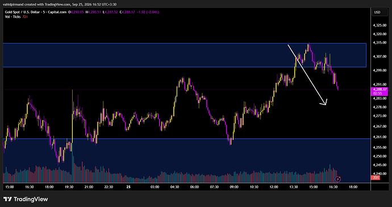392x207 pixels.
Task: Click the 4,255.00 price axis label
Action: pyautogui.click(x=380, y=147)
